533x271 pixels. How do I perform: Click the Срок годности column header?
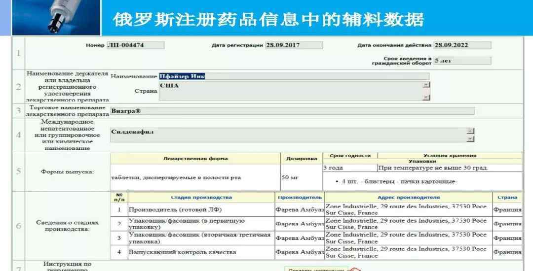tap(350, 156)
